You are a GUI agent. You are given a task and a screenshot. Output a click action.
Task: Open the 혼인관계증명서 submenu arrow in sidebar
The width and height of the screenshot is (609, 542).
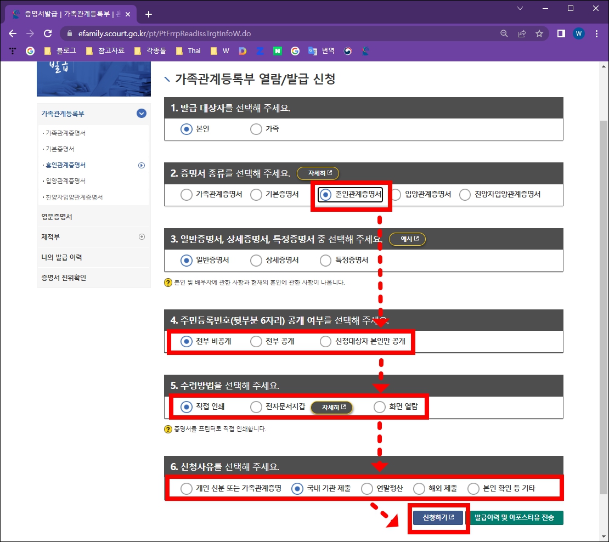coord(142,165)
